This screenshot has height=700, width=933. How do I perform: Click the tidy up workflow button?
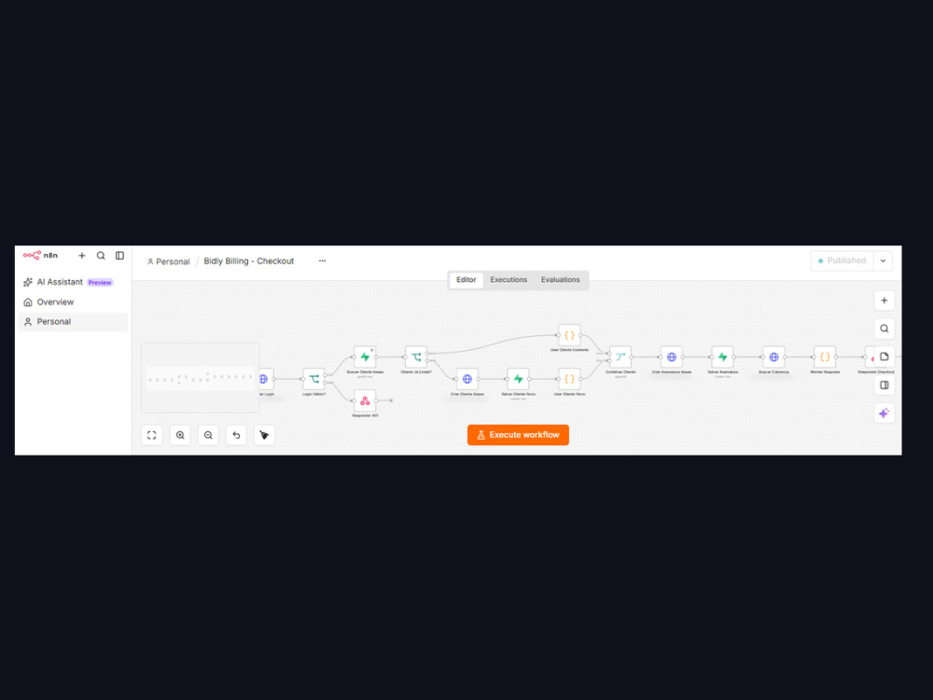click(264, 435)
